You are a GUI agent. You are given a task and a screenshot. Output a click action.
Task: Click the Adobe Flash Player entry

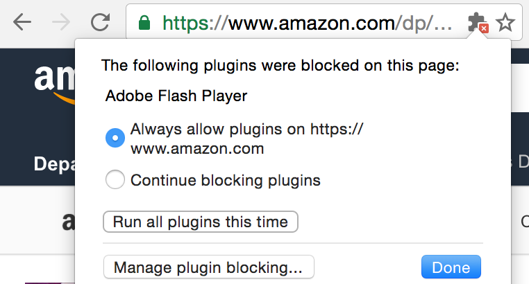point(176,96)
